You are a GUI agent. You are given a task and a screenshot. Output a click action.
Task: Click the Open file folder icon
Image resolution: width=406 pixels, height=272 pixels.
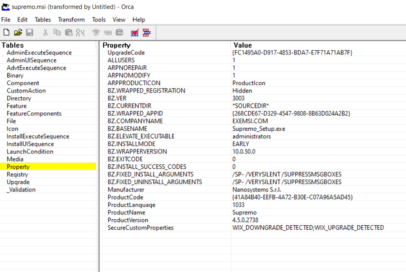(x=18, y=32)
